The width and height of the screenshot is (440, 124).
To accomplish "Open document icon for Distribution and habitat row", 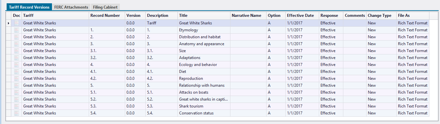I will coord(17,37).
